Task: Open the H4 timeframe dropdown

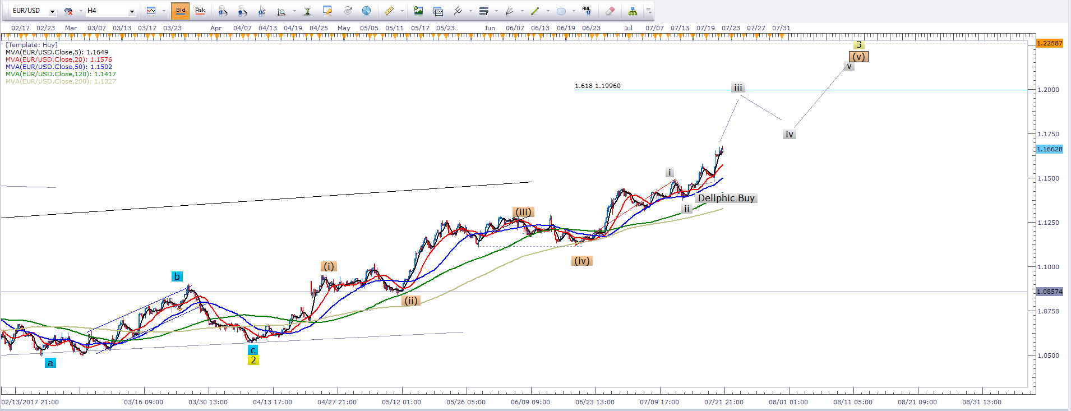Action: coord(132,11)
